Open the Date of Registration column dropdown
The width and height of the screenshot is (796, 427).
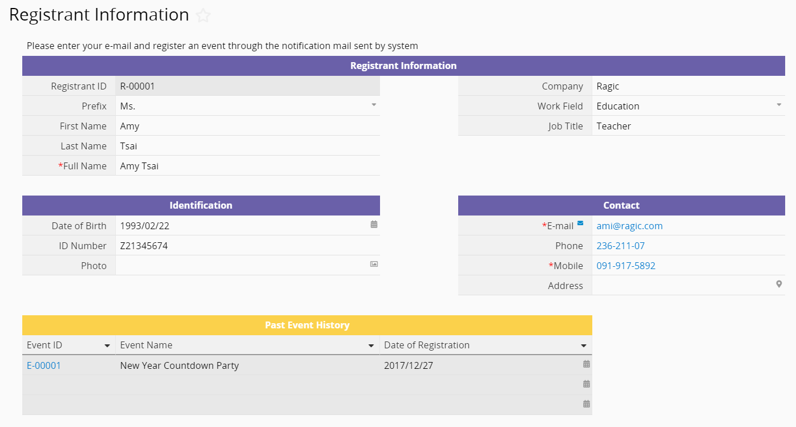[x=583, y=346]
